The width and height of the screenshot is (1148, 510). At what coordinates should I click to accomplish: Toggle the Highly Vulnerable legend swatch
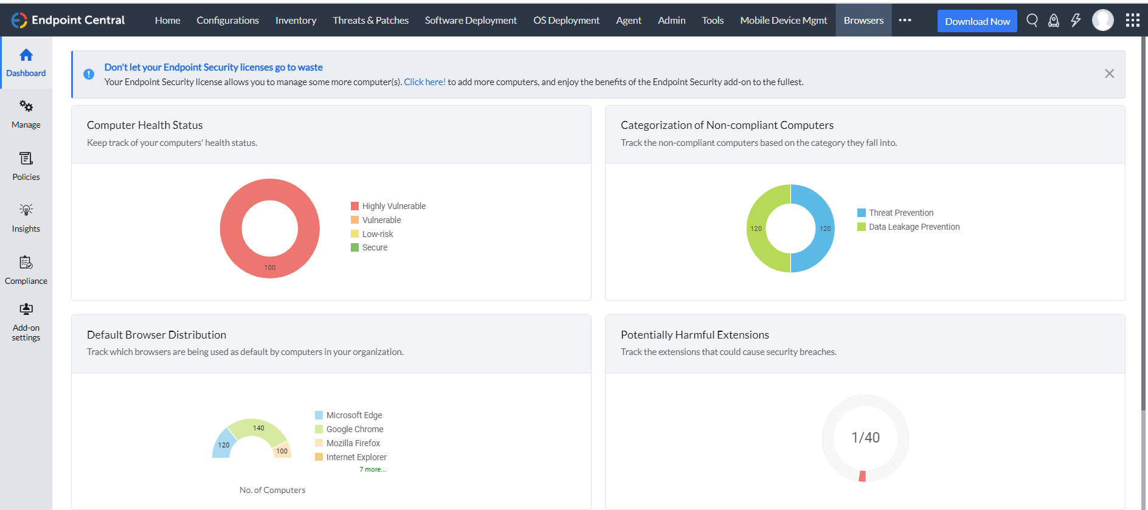point(354,206)
